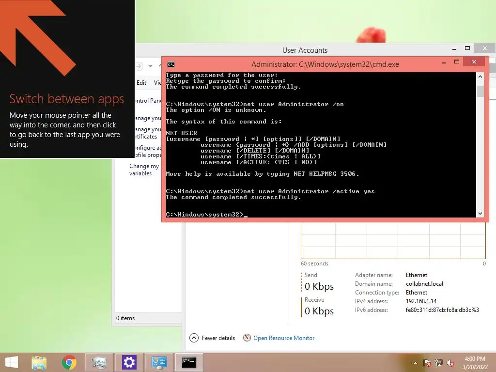Click the 60 seconds graph label
The image size is (496, 372).
[x=314, y=263]
